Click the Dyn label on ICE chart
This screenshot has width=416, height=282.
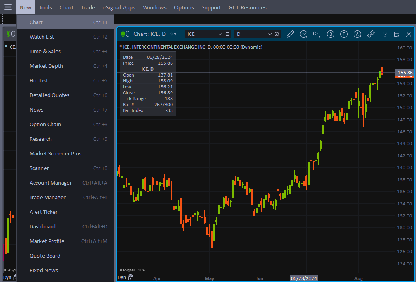[x=122, y=278]
